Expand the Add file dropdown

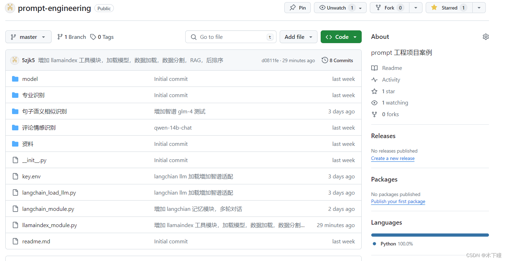point(298,37)
